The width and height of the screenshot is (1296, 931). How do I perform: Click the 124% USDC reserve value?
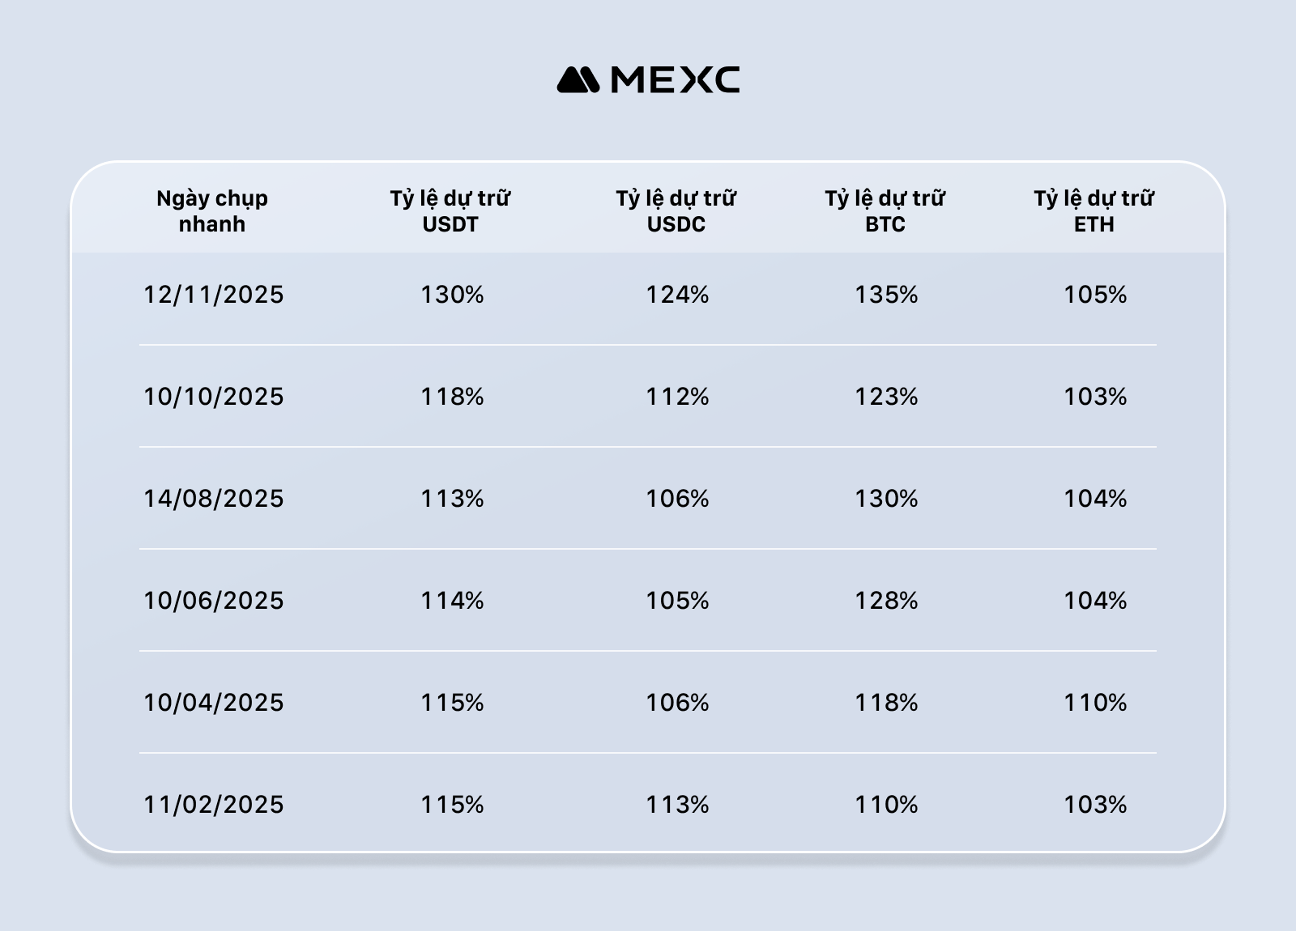tap(677, 295)
